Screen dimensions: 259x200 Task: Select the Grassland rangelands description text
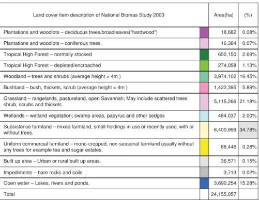pos(95,102)
